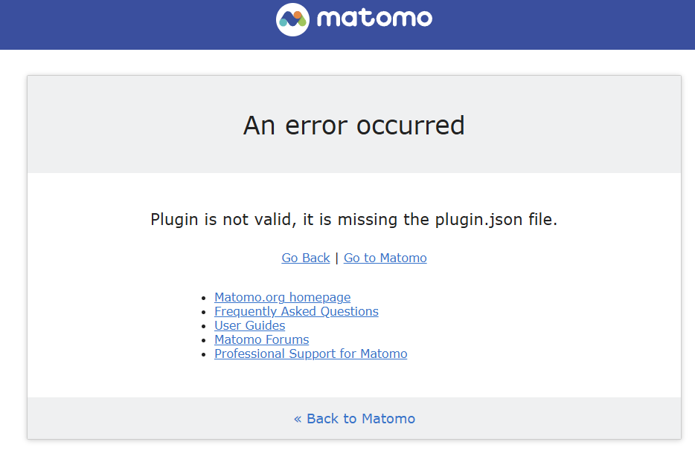Click the round Matomo logo icon
Viewport: 695px width, 456px height.
[x=292, y=19]
